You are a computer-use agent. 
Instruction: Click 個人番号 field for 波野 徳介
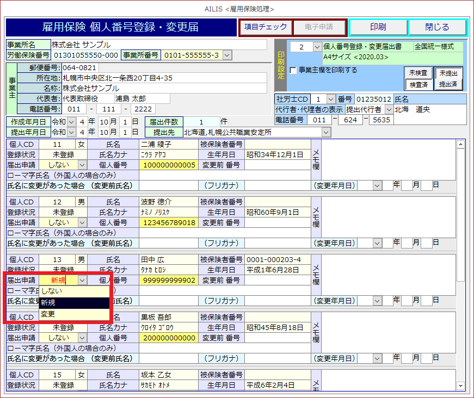[x=169, y=222]
